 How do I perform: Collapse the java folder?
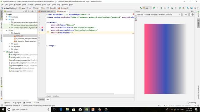point(7,20)
